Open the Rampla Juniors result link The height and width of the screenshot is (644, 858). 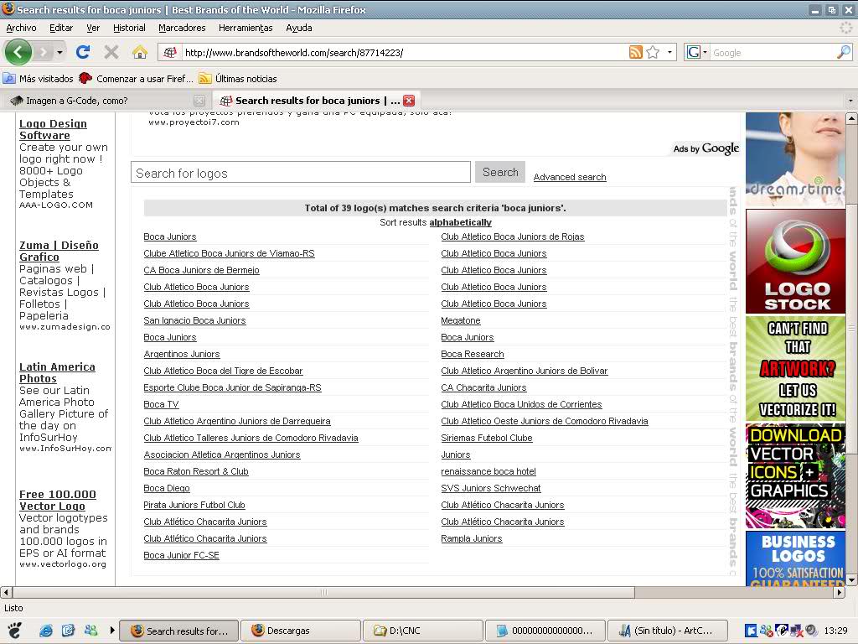coord(472,539)
